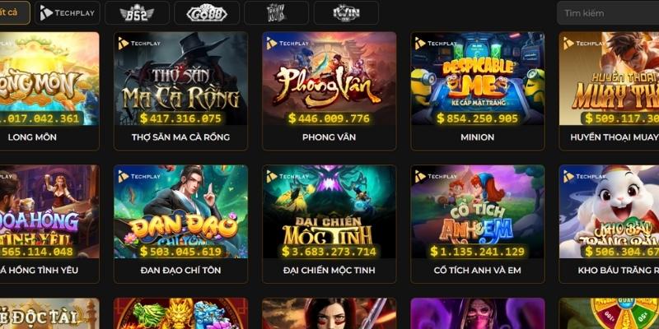Launch Cổ Tích Anh Và Em game
The image size is (659, 329).
(478, 211)
